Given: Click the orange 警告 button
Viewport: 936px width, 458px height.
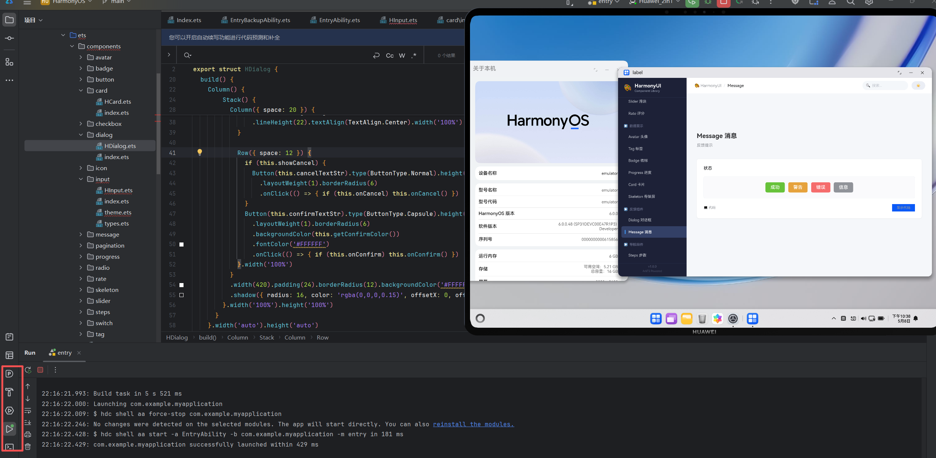Looking at the screenshot, I should point(798,187).
